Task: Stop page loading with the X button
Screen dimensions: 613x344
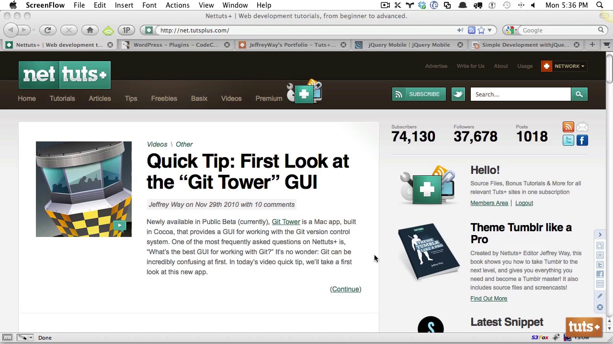Action: click(68, 30)
